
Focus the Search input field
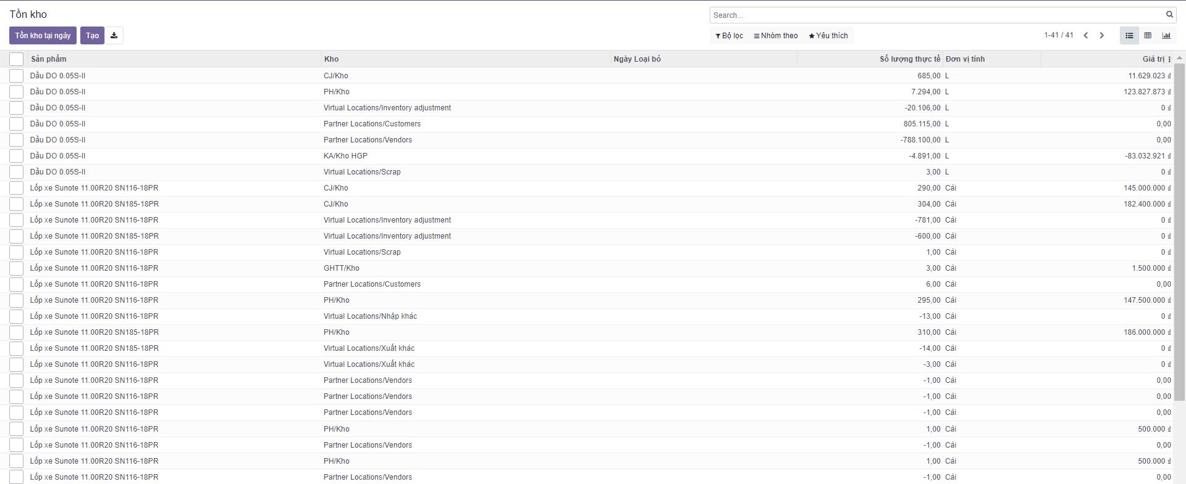pyautogui.click(x=936, y=15)
